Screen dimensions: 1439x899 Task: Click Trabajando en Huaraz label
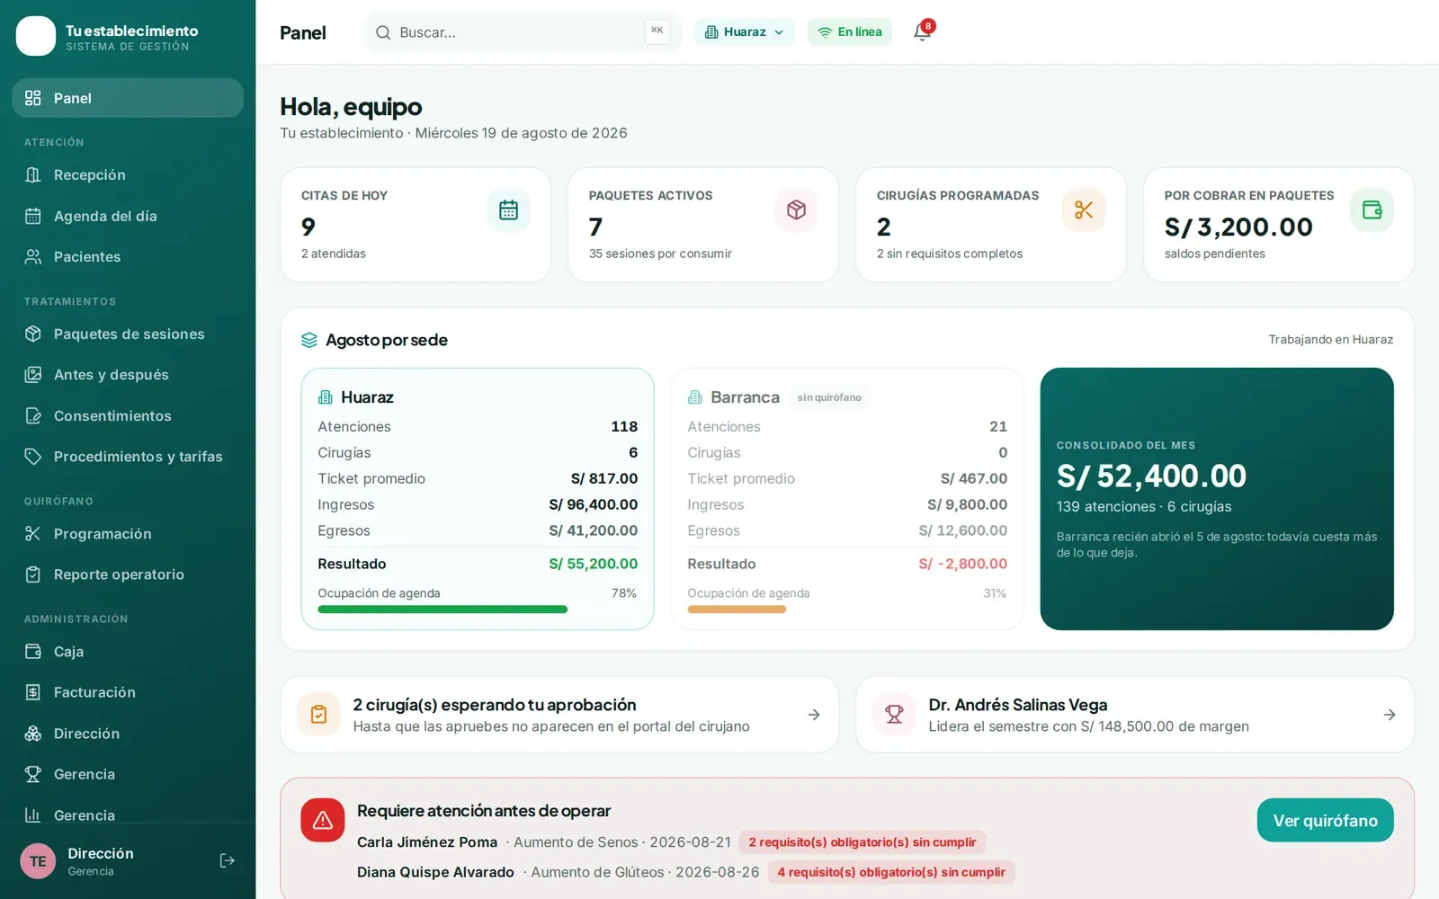pyautogui.click(x=1330, y=339)
